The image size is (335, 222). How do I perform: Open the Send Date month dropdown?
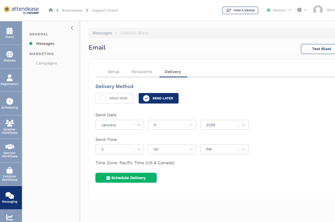tap(120, 125)
